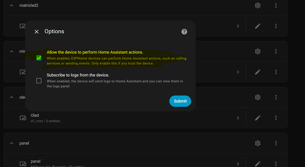
Task: Open the three-dot menu for matrixled2
Action: click(x=276, y=5)
